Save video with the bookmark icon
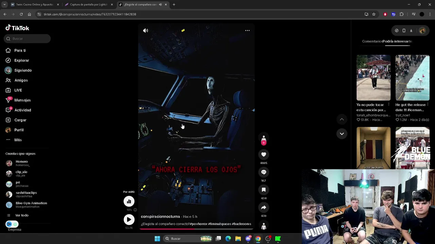 click(264, 190)
